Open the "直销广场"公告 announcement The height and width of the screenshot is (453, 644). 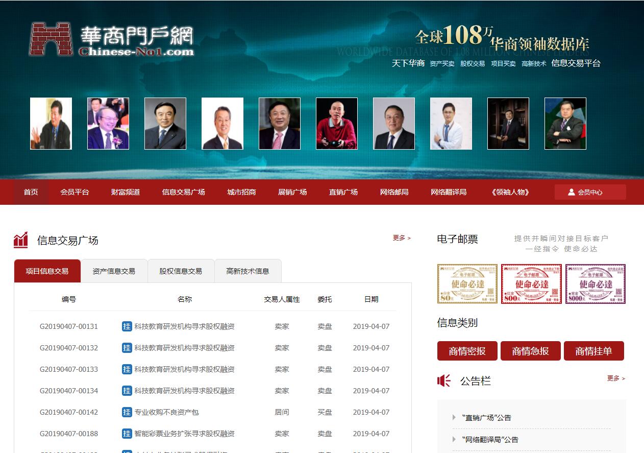[x=486, y=417]
